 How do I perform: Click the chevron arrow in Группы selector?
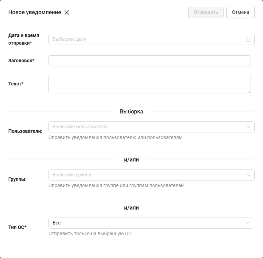[x=248, y=175]
